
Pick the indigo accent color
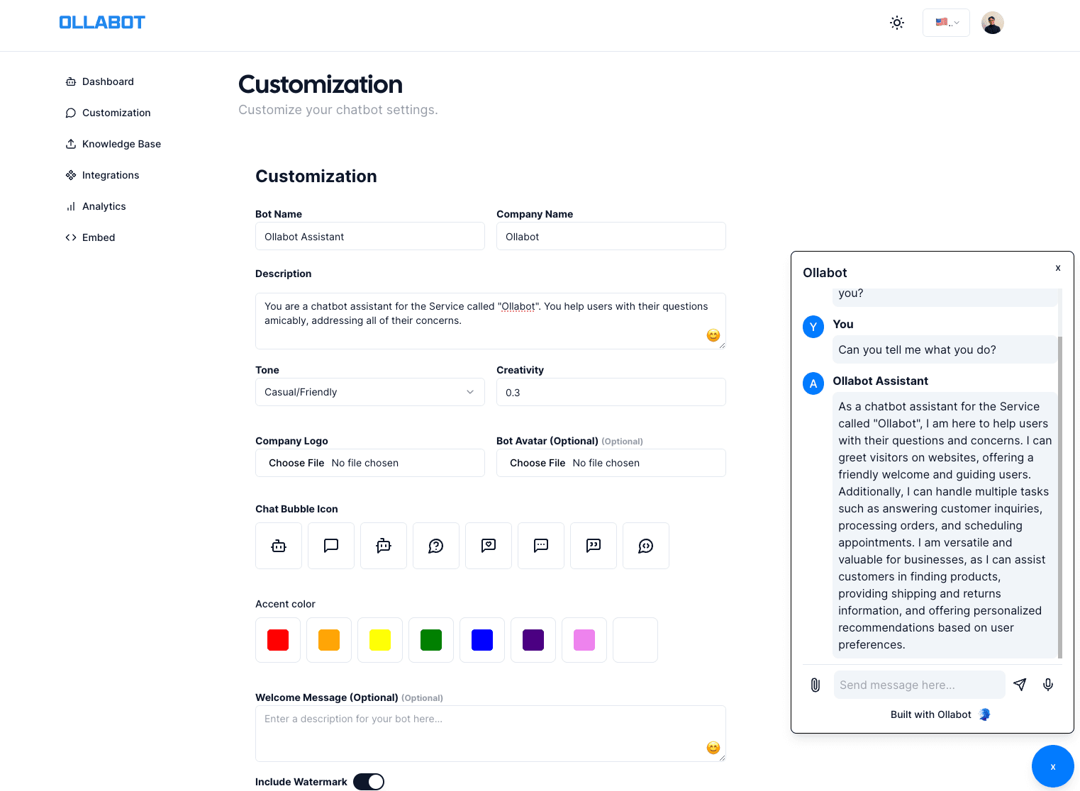point(533,640)
